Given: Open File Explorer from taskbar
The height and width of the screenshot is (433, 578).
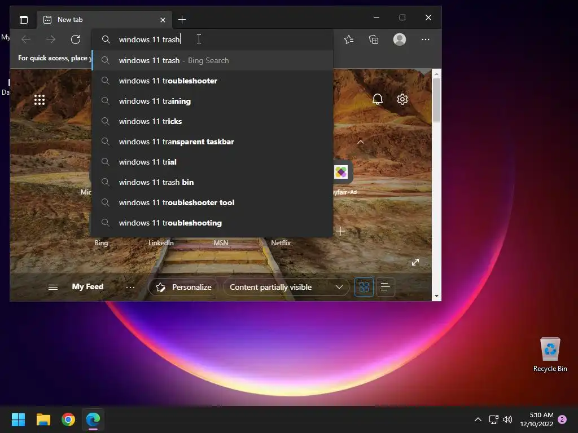Looking at the screenshot, I should pos(43,419).
